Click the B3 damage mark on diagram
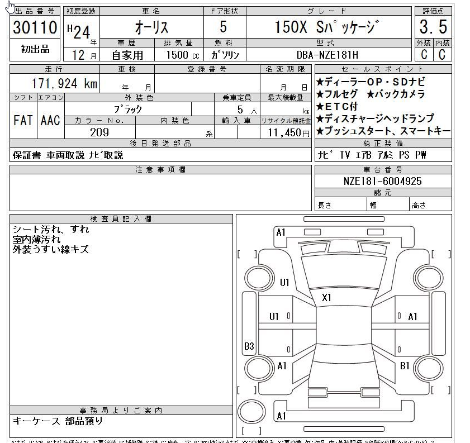 pos(249,346)
